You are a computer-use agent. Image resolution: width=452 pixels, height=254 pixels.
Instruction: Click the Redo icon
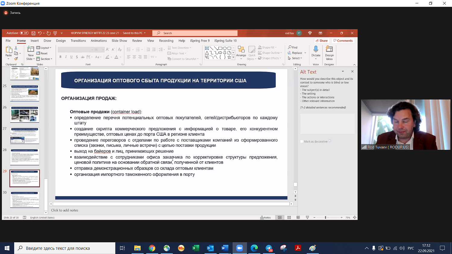(x=49, y=33)
